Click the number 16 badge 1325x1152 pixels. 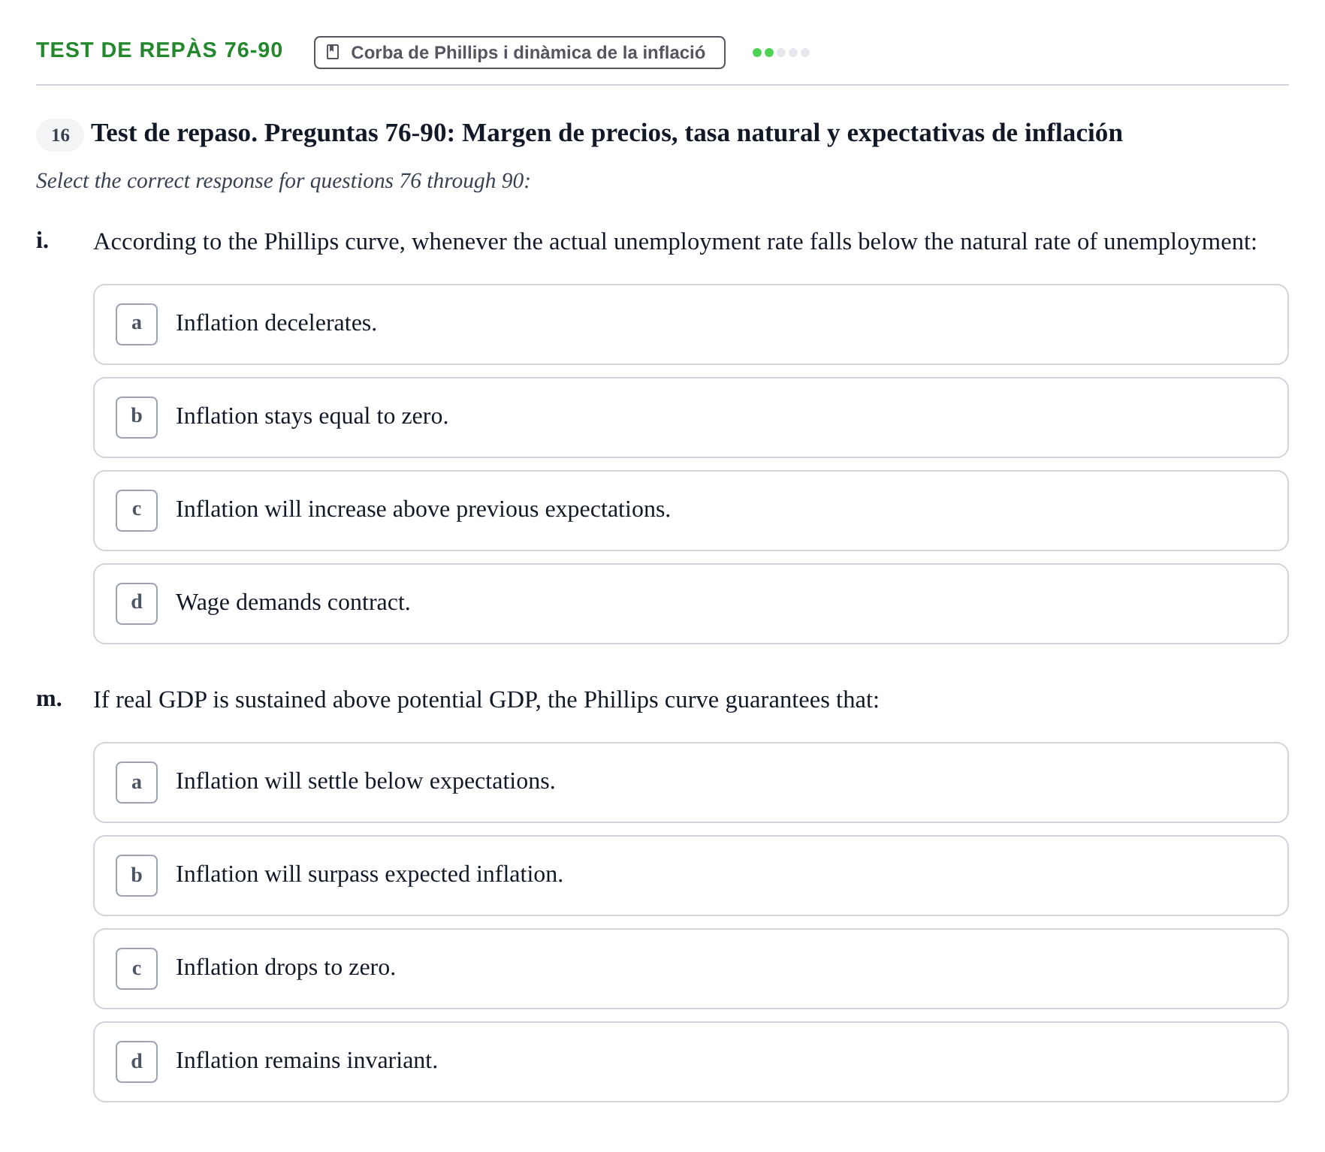click(x=60, y=135)
